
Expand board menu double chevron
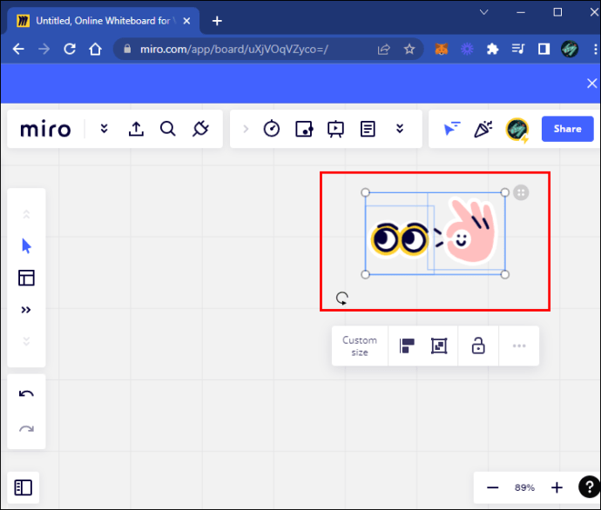click(x=104, y=129)
